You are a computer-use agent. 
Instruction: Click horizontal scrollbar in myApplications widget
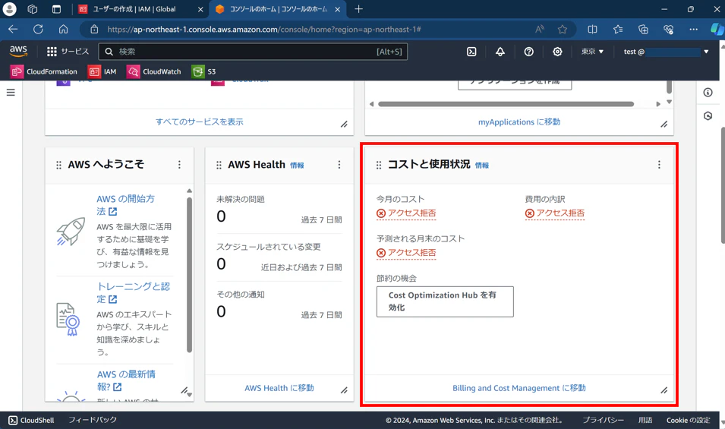pyautogui.click(x=506, y=104)
